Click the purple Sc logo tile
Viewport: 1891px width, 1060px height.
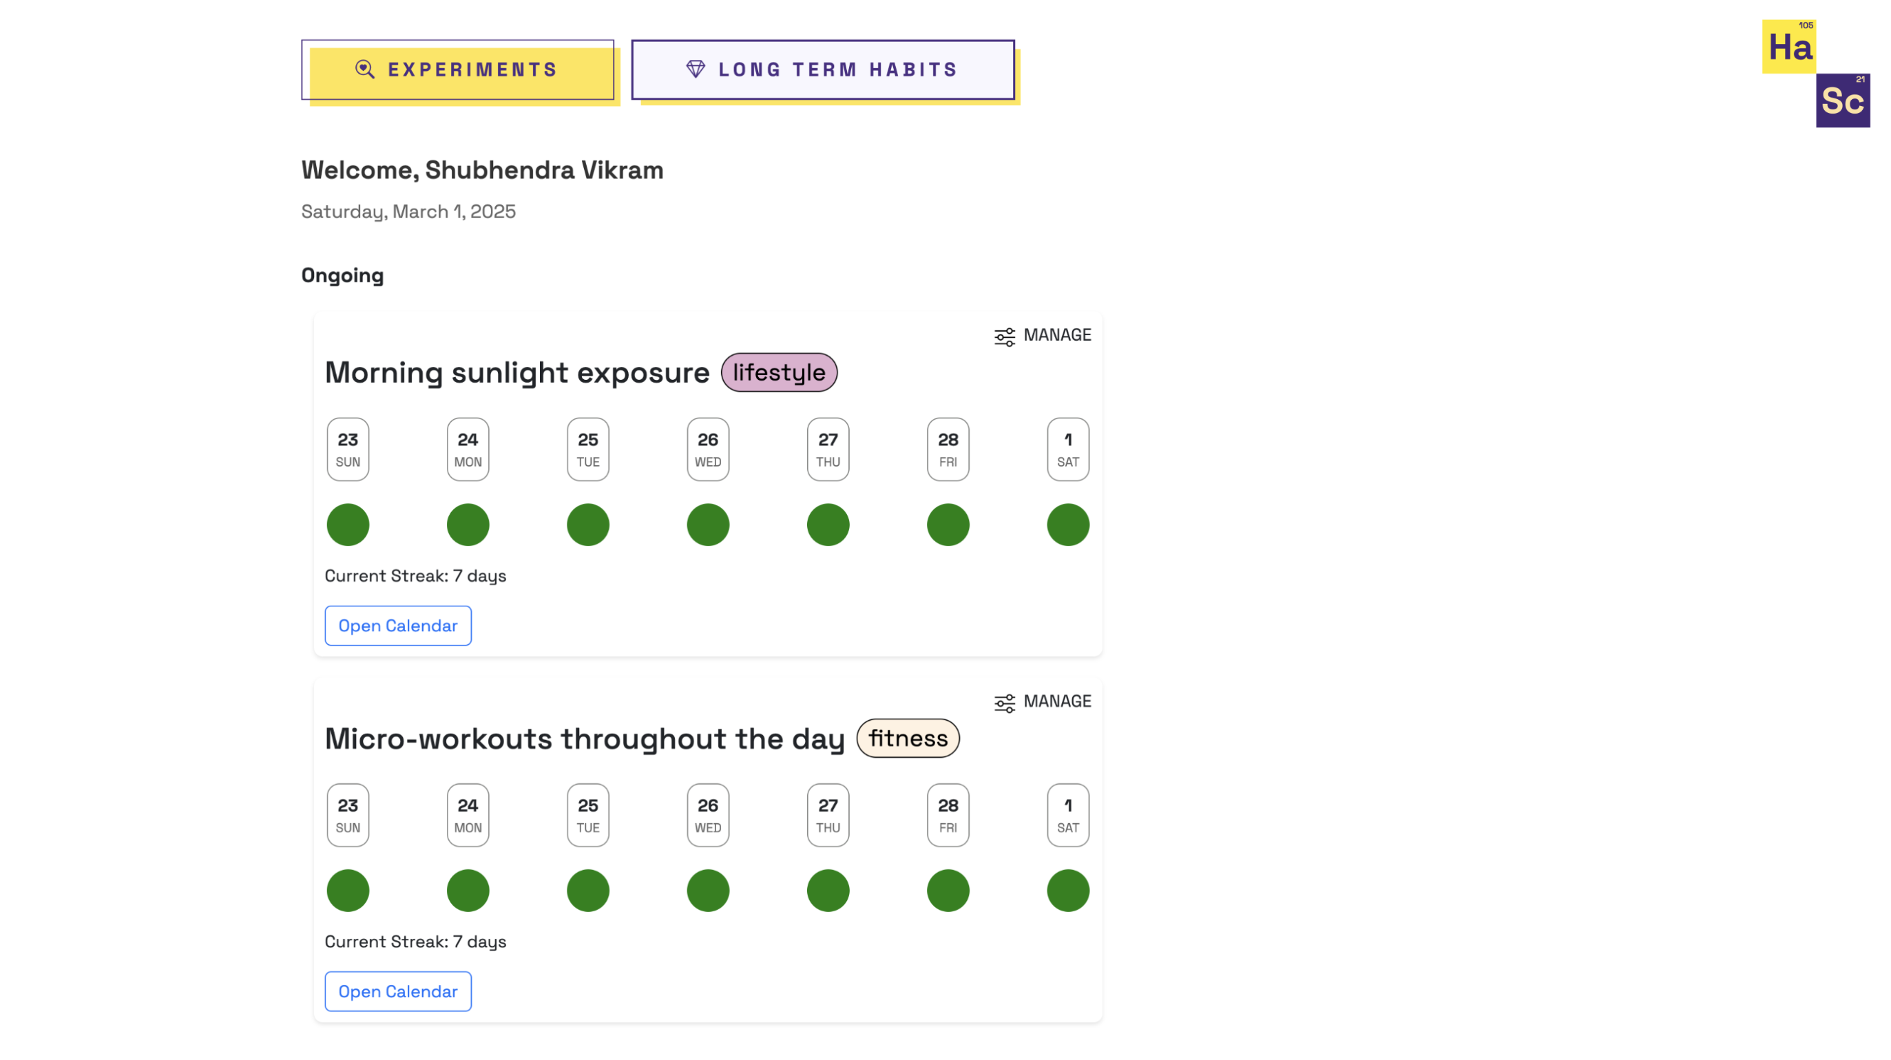pyautogui.click(x=1842, y=100)
